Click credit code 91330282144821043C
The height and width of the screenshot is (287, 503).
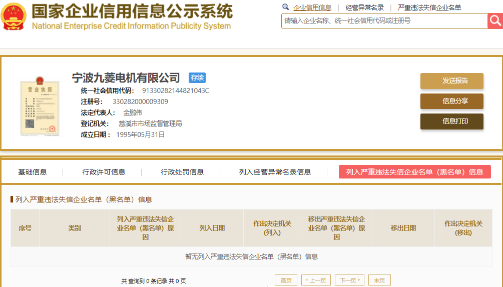coord(176,90)
